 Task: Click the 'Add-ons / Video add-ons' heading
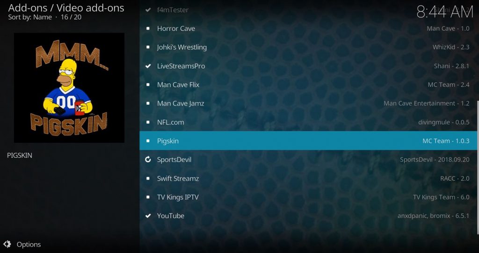click(66, 7)
